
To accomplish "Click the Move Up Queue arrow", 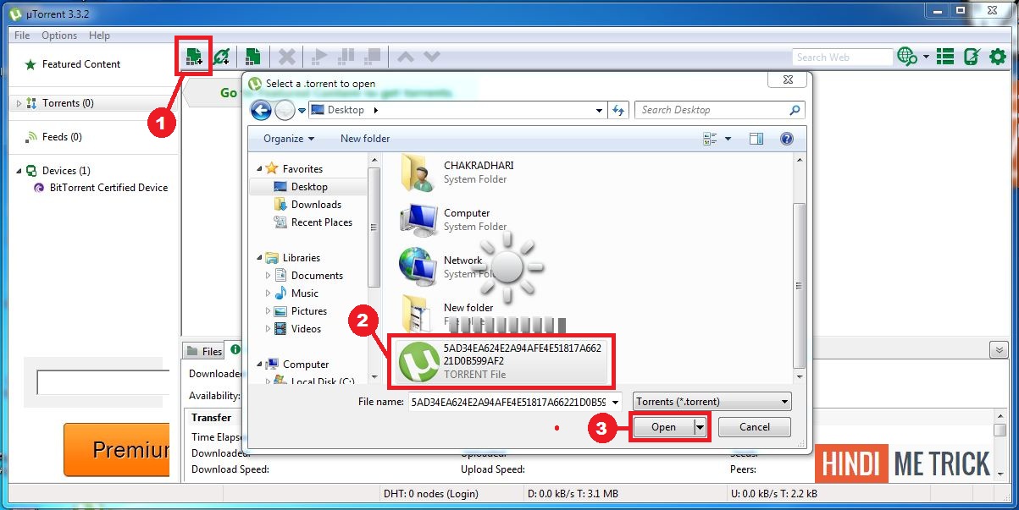I will click(406, 57).
